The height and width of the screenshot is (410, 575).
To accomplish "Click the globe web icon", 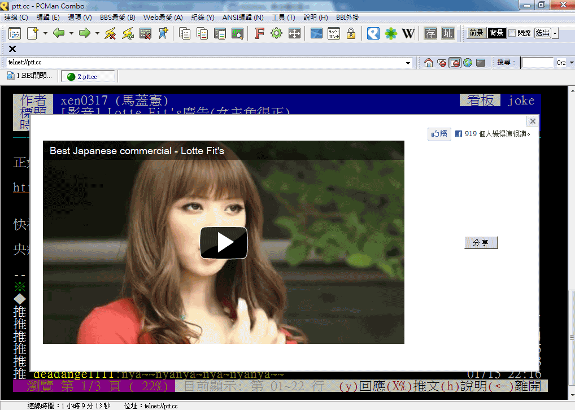I will pyautogui.click(x=468, y=63).
